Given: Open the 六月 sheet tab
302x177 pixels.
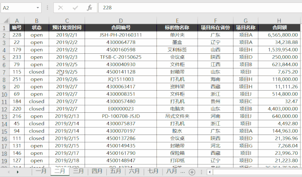Looking at the screenshot, I should click(134, 171).
